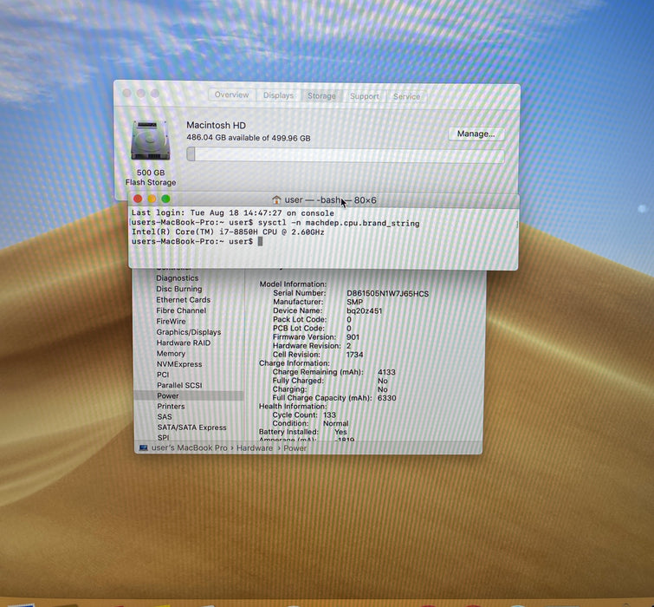This screenshot has width=654, height=607.
Task: Switch to the Service tab
Action: click(x=406, y=96)
